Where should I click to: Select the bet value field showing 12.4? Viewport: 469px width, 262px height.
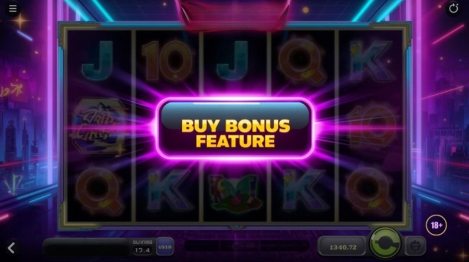coord(142,250)
